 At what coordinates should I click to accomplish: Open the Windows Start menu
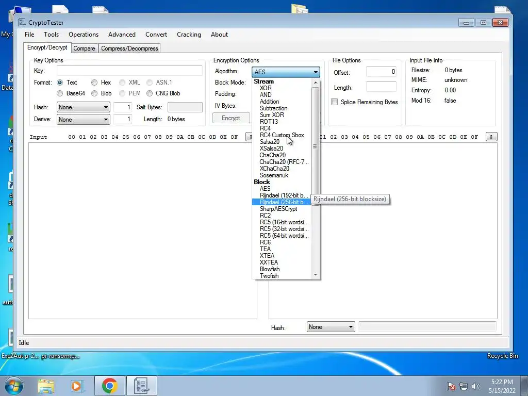[14, 386]
